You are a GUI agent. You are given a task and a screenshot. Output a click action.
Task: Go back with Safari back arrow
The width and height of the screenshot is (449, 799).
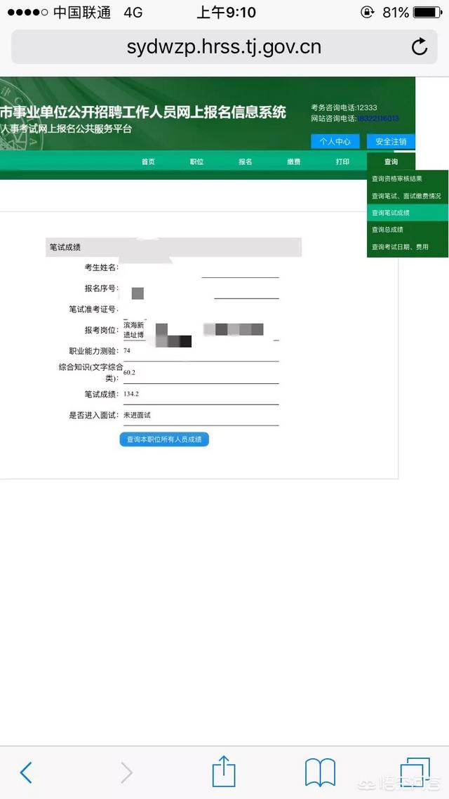click(26, 772)
